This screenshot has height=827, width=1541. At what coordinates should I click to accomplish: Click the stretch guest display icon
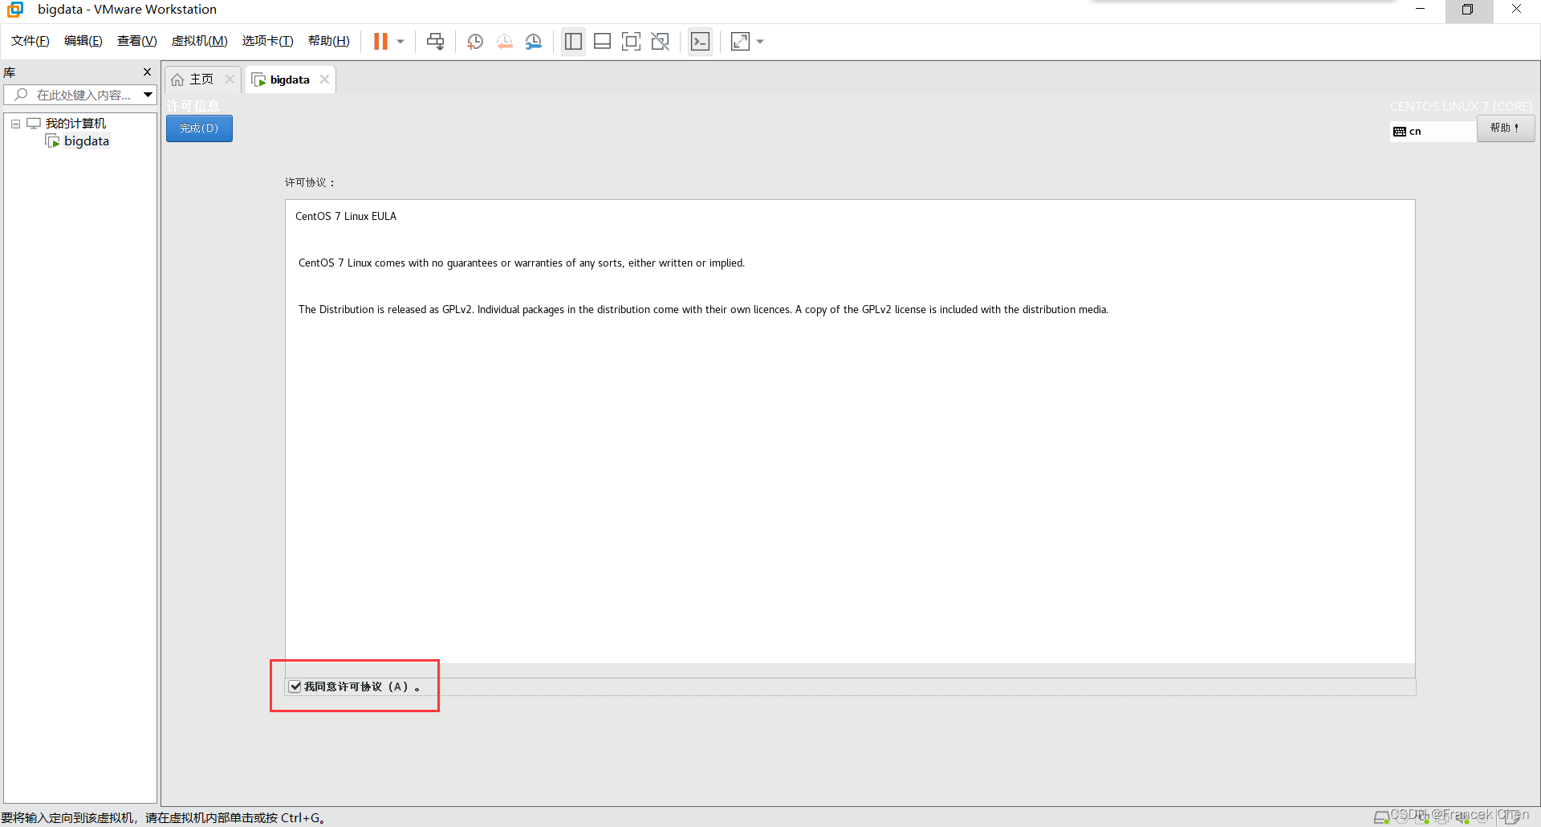coord(740,42)
